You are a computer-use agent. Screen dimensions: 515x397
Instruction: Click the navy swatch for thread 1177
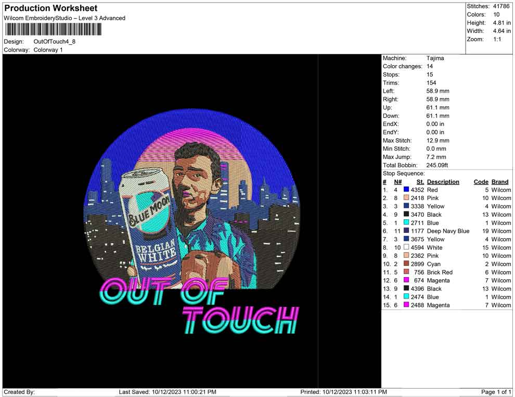coord(406,231)
